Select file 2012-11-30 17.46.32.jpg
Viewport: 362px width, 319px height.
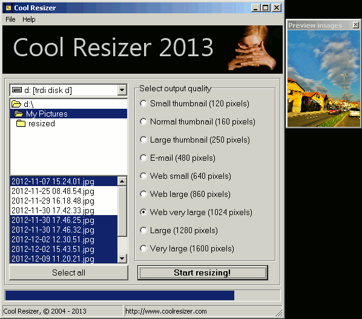64,230
